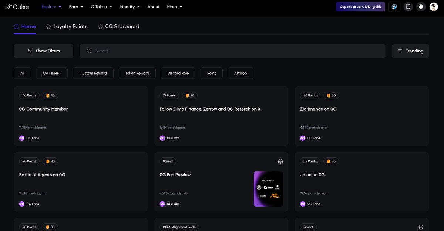Click 0G Labs logo on Community Member card

point(22,138)
